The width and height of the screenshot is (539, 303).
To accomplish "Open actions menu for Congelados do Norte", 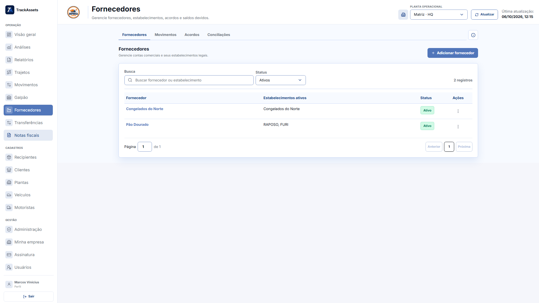I will pyautogui.click(x=458, y=111).
